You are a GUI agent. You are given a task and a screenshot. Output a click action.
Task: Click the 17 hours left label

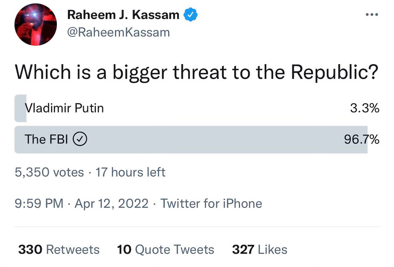coord(131,172)
